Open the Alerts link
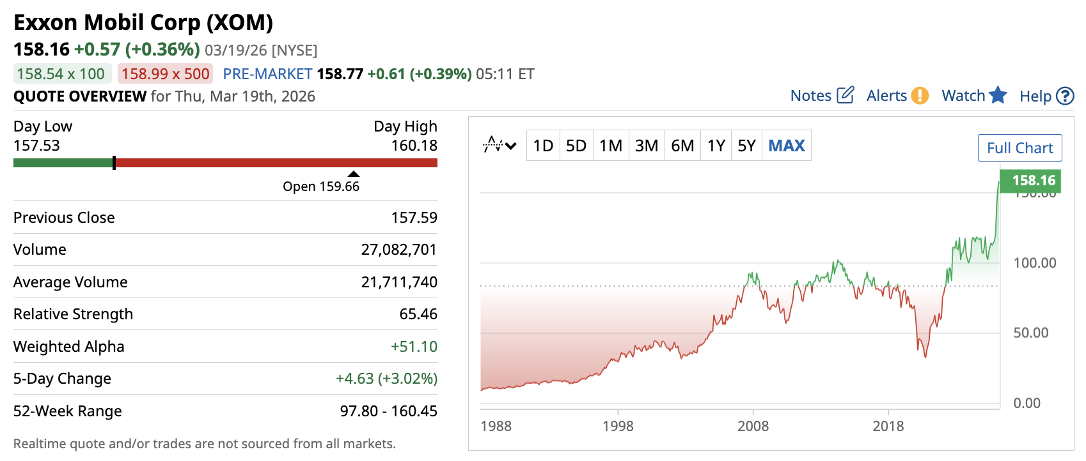The width and height of the screenshot is (1086, 461). (886, 96)
